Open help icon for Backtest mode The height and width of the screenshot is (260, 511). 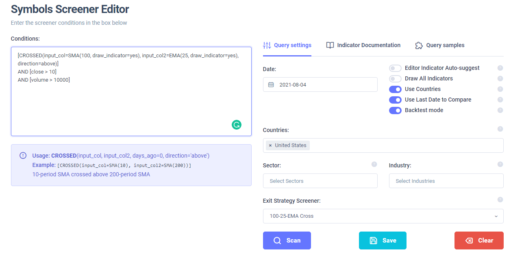pos(500,110)
